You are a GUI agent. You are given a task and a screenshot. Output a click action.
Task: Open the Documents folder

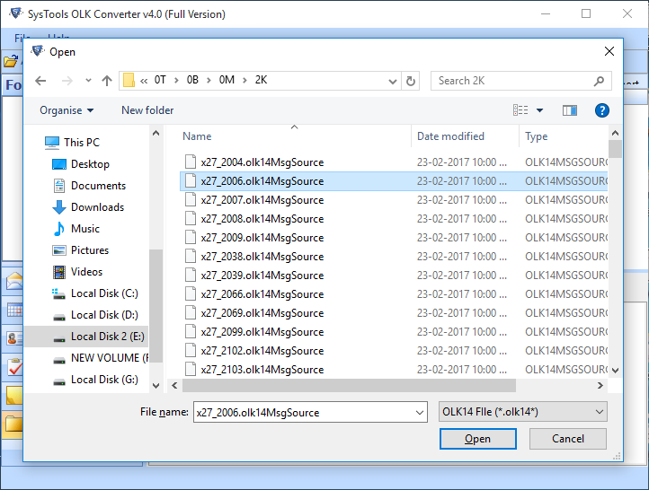tap(89, 186)
